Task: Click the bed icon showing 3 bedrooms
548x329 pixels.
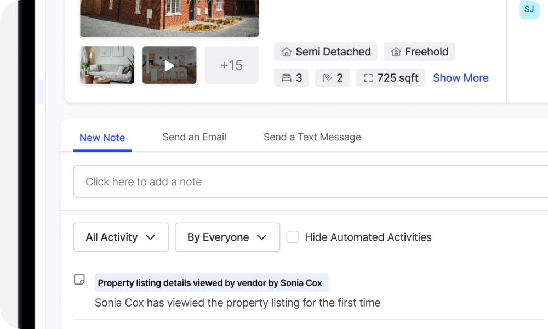Action: point(286,78)
